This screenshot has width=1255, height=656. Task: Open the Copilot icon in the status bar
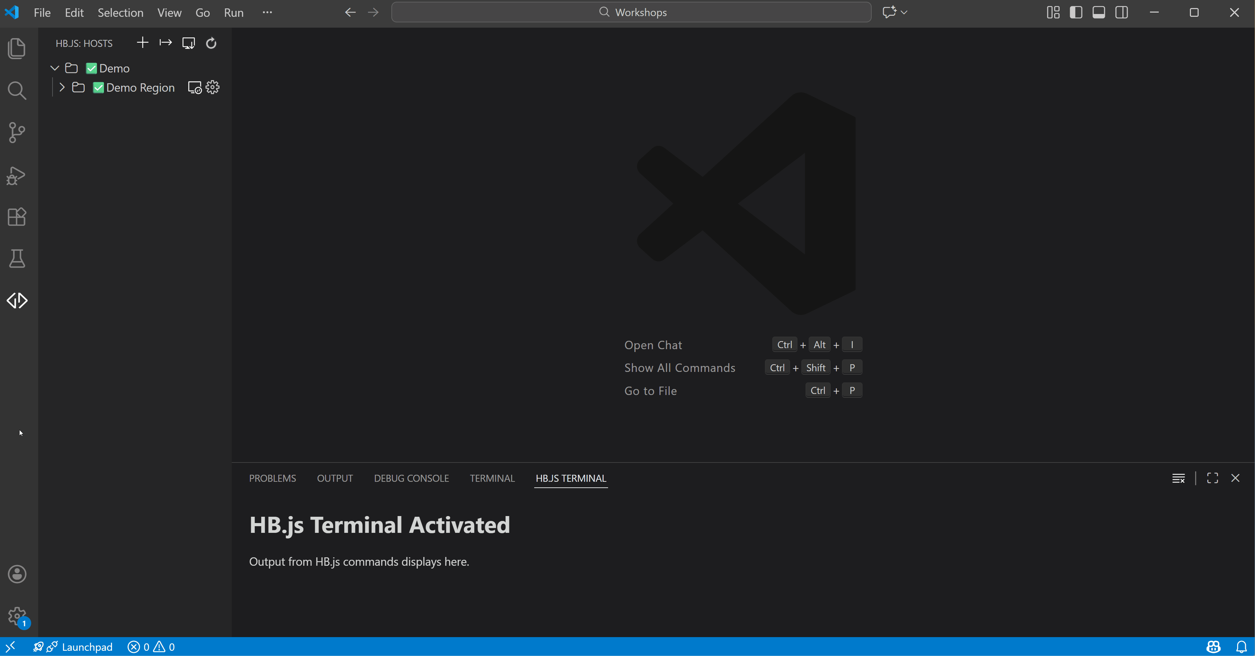pyautogui.click(x=1214, y=647)
